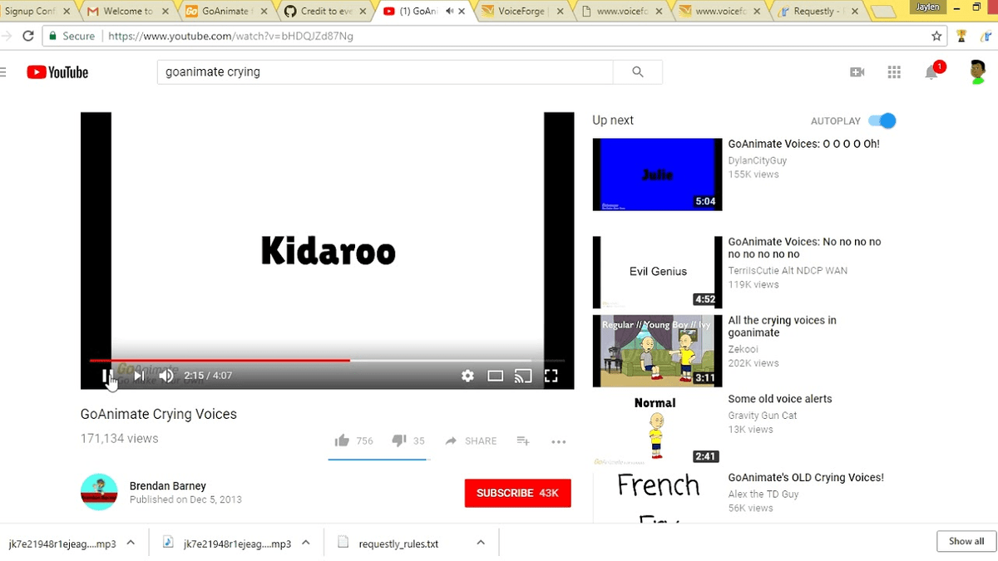This screenshot has height=561, width=998.
Task: Skip to next video in player
Action: coord(139,376)
